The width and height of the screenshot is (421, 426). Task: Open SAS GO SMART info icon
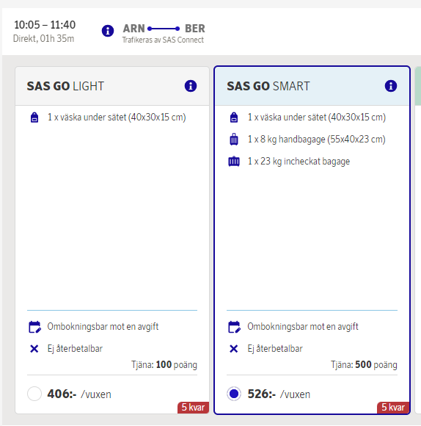[x=391, y=86]
